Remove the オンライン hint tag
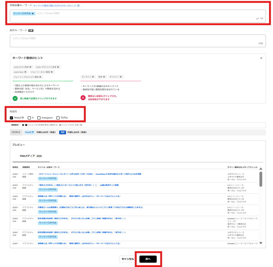The height and width of the screenshot is (267, 273). tap(93, 77)
